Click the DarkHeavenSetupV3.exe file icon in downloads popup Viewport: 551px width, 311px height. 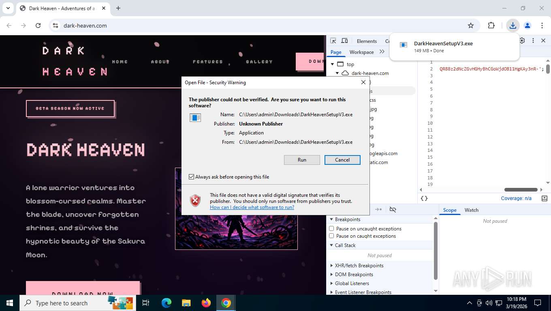[404, 45]
